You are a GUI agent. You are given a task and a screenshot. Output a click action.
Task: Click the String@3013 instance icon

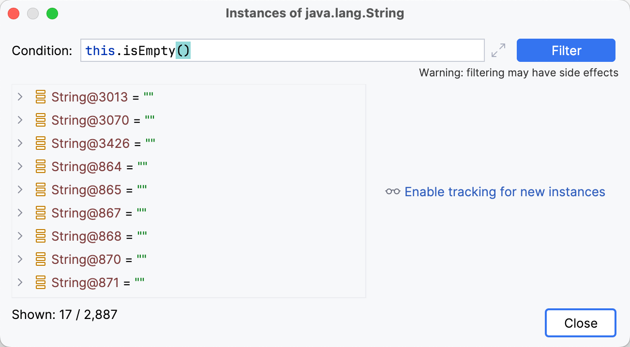(x=41, y=97)
